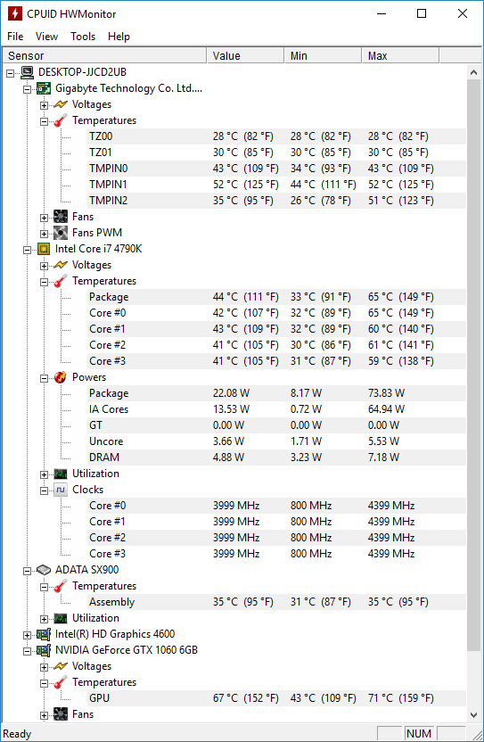The image size is (484, 742).
Task: Expand the Intel(R) HD Graphics 4600 node
Action: pos(27,635)
